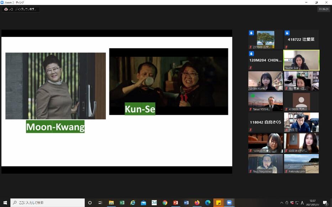Select the hatanaka pro beach tile
The height and width of the screenshot is (207, 332).
tap(301, 164)
